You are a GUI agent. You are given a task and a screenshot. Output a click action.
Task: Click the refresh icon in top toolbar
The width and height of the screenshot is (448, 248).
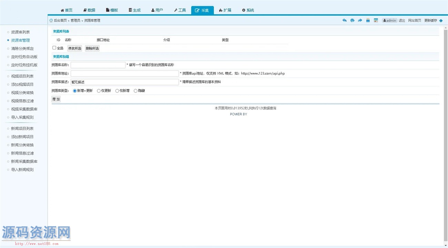click(x=352, y=20)
